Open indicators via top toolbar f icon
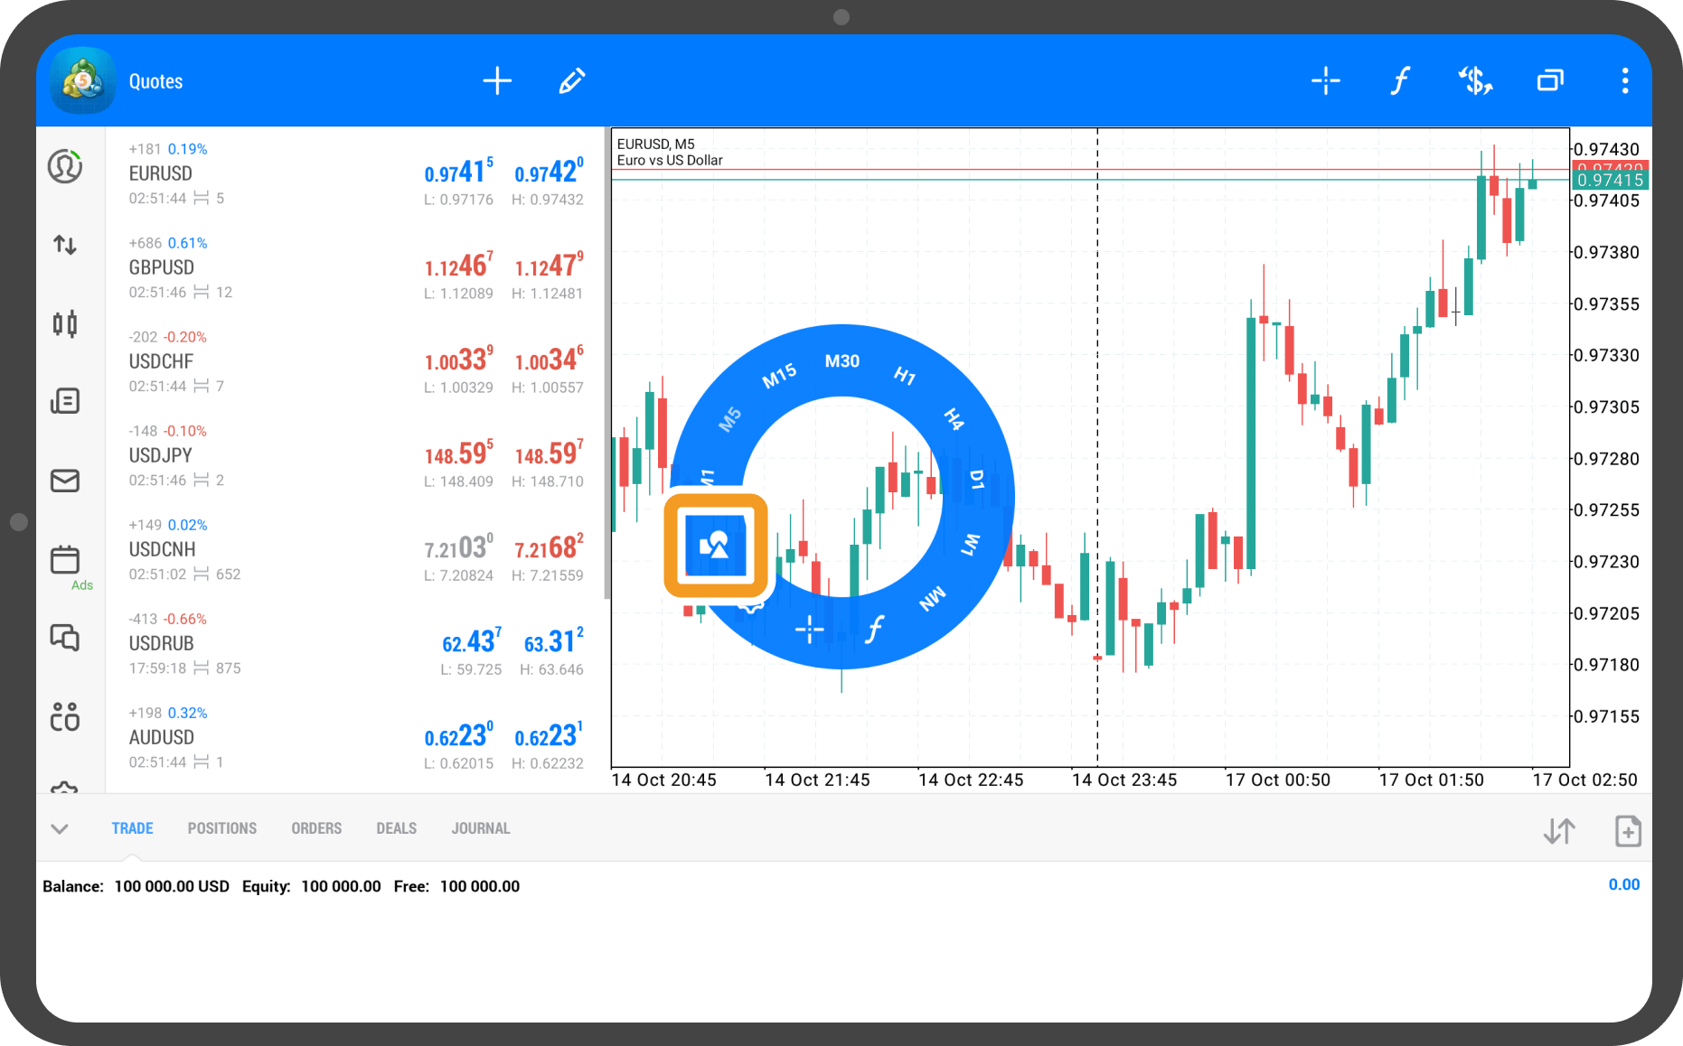 coord(1399,81)
